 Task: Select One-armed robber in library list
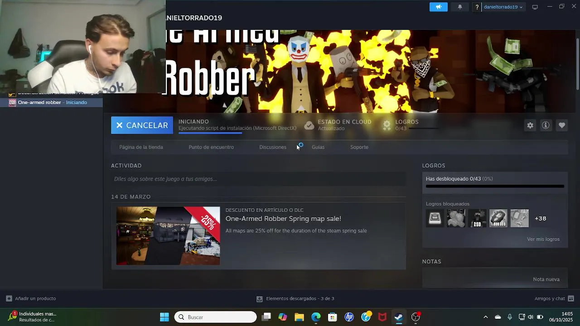51,102
